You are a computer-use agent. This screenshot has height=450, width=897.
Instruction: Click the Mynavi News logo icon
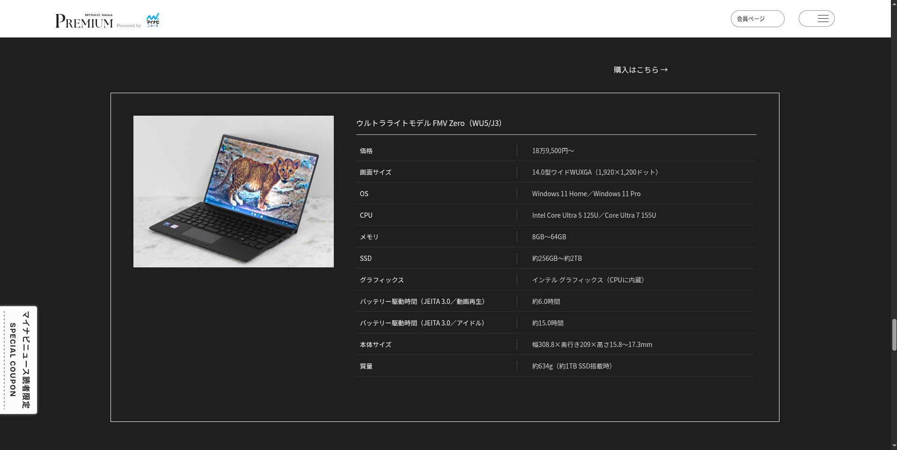tap(153, 20)
